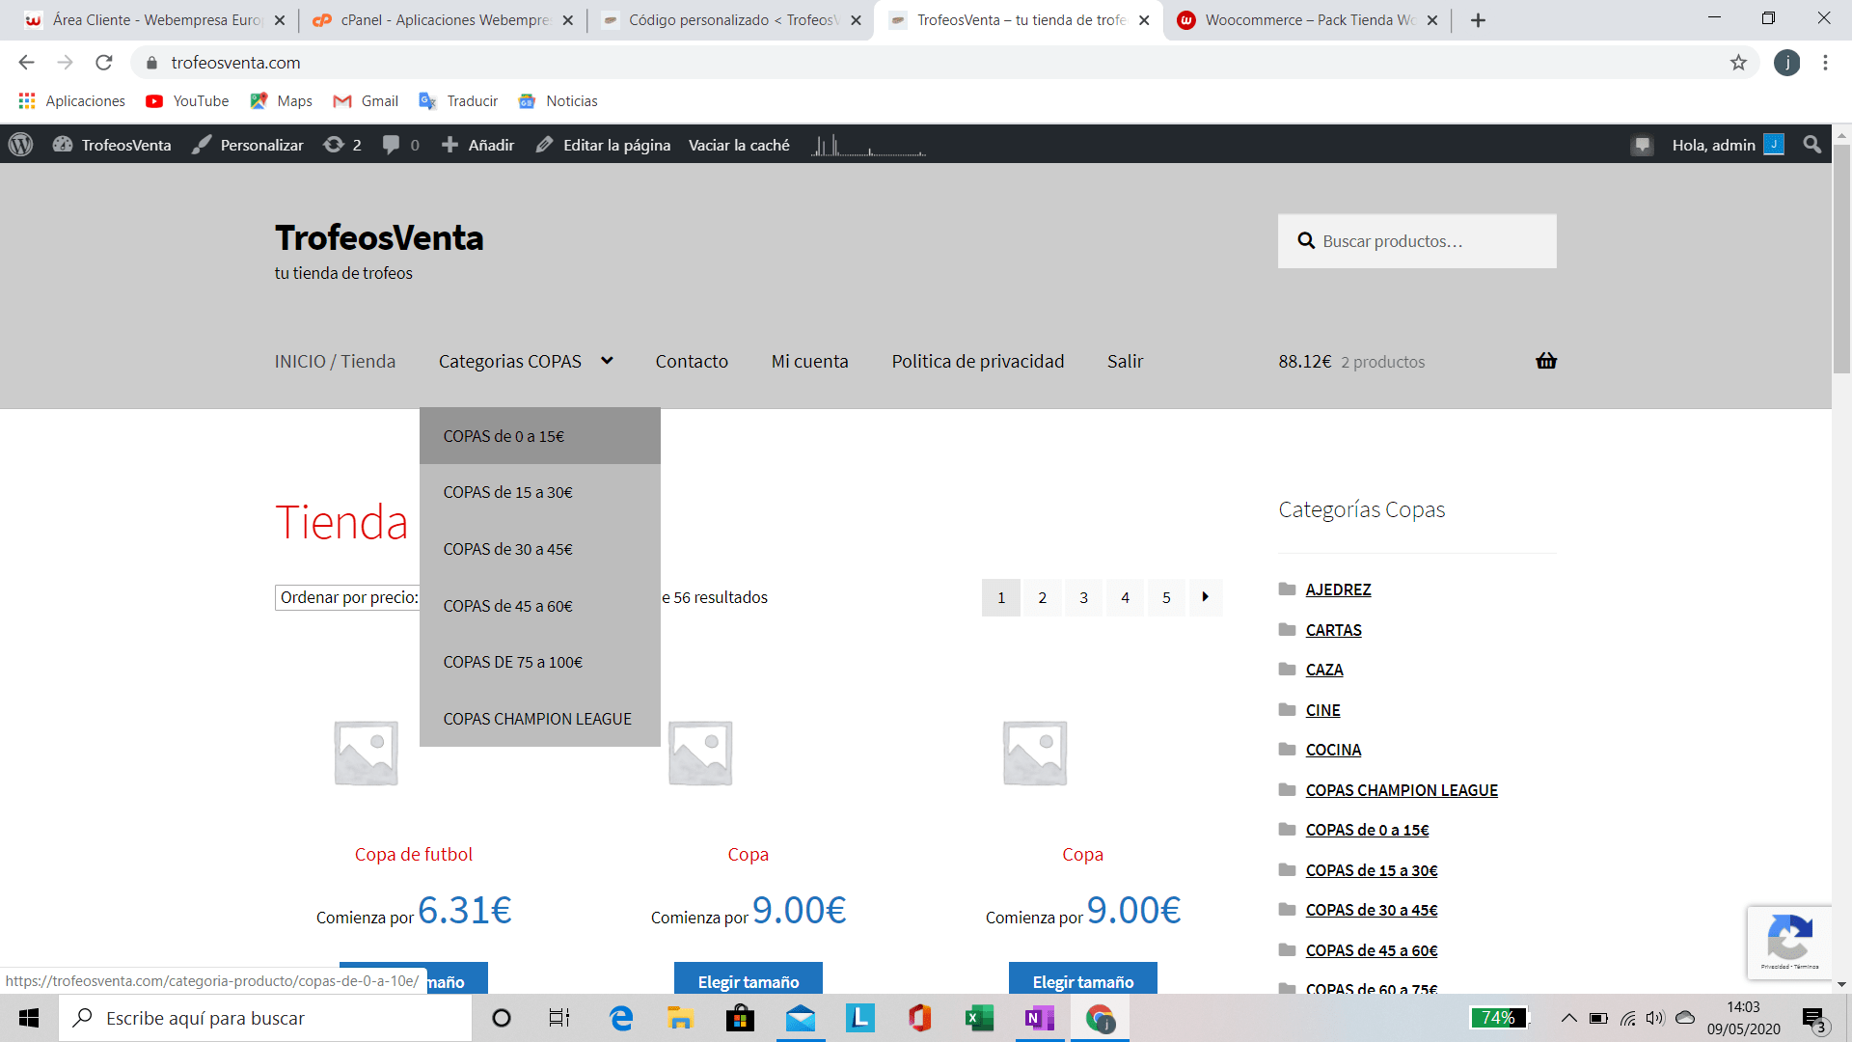Open the Ordenar por precio sort dropdown
Screen dimensions: 1852x1042
point(347,597)
